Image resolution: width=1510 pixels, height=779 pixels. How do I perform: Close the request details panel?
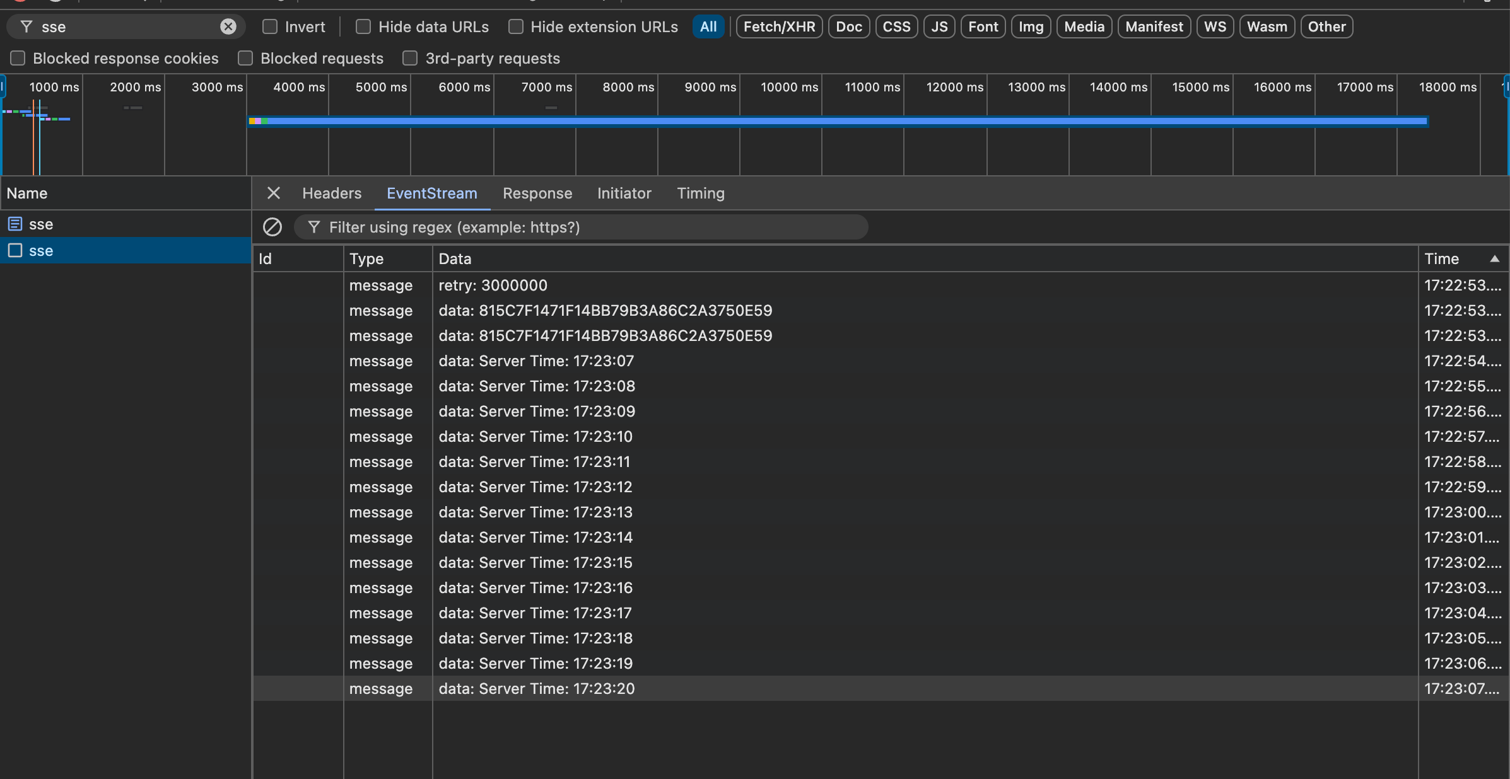[273, 193]
